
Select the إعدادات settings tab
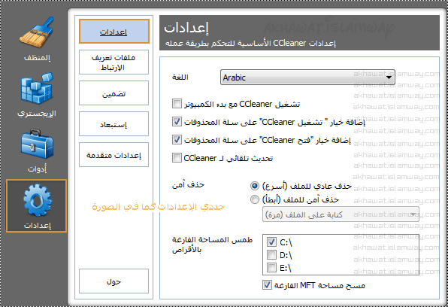[x=114, y=31]
